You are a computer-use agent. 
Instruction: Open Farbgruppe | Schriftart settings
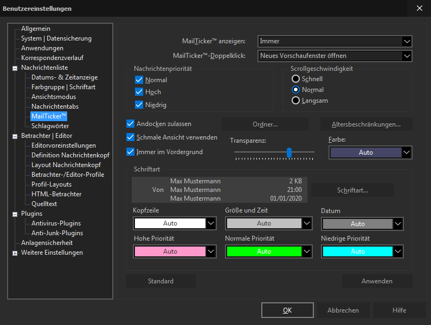click(x=63, y=87)
